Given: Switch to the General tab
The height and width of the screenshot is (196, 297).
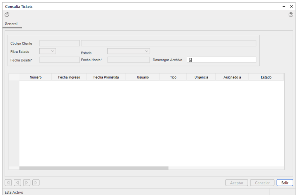Looking at the screenshot, I should pyautogui.click(x=11, y=24).
